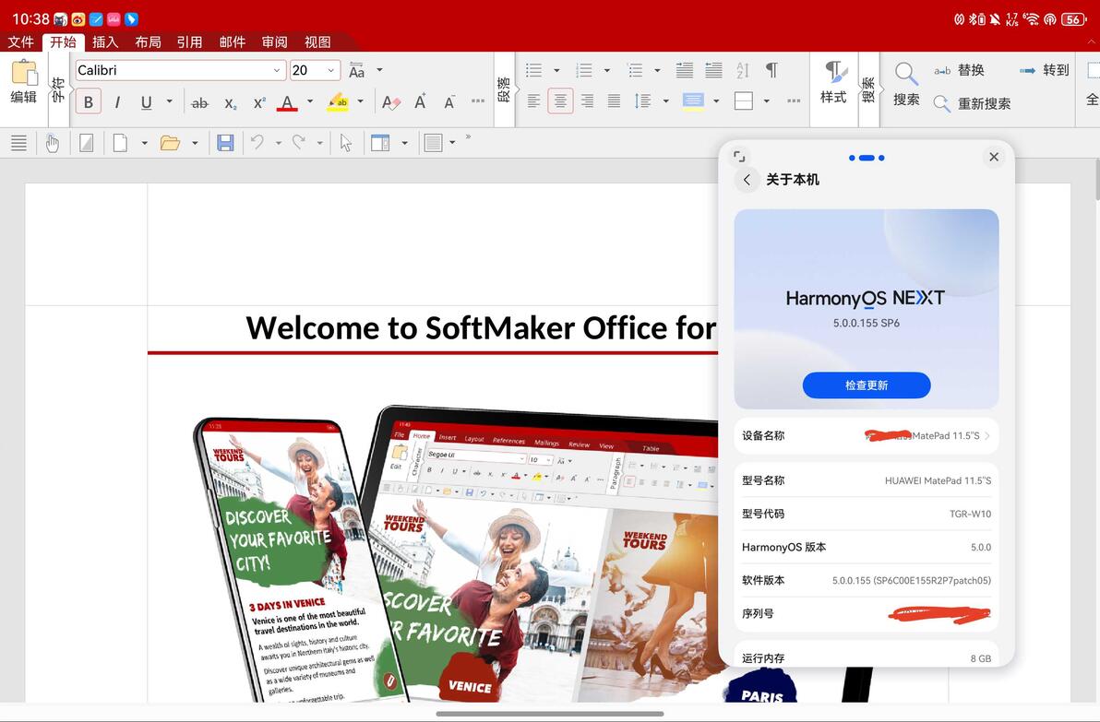
Task: Decrease font size A- icon
Action: (x=449, y=102)
